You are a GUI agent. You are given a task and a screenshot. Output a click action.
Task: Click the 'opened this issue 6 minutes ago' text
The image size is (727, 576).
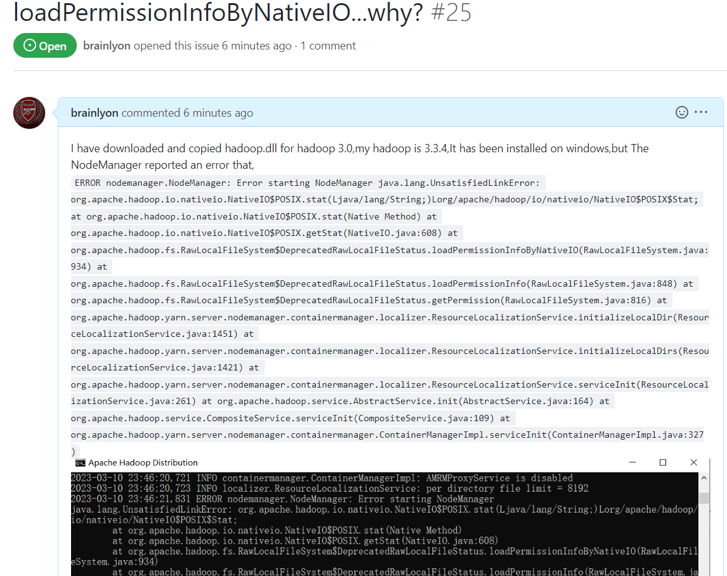(x=213, y=46)
